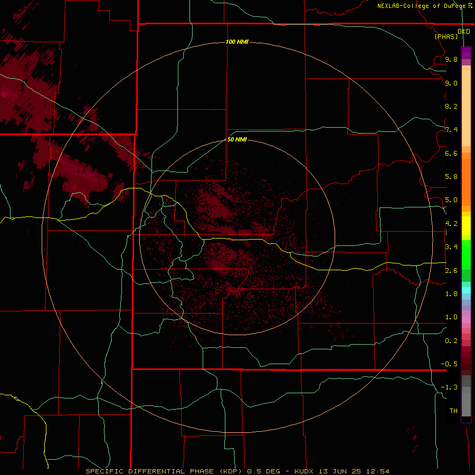
Task: Click the 3.4 value on the color scale
Action: 451,247
